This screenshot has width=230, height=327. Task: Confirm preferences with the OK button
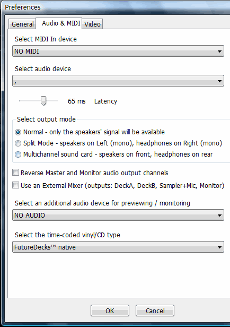click(110, 311)
